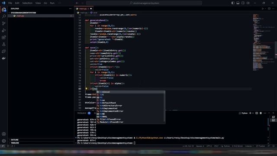Open the Accounts icon in activity bar
Viewport: 277px width, 156px height.
click(4, 134)
